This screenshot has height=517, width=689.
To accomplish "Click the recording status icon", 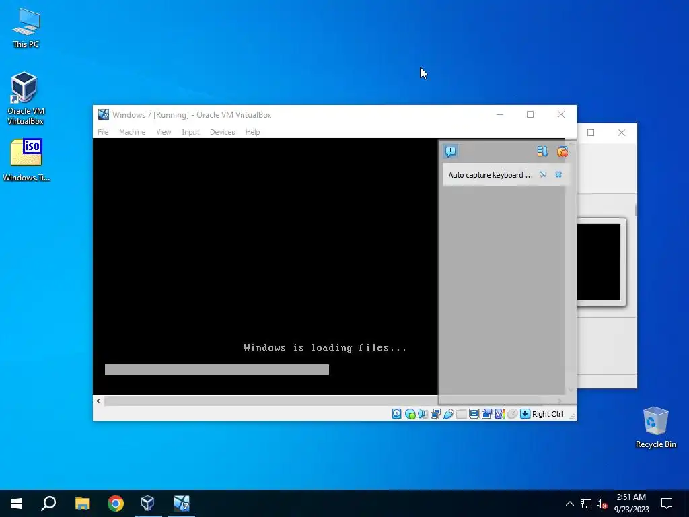I will 486,414.
